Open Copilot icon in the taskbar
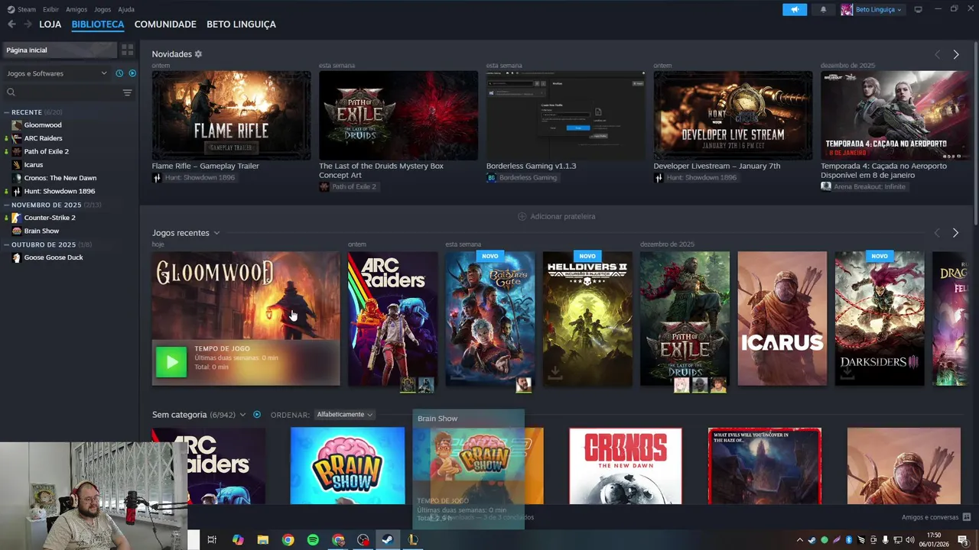 (x=238, y=540)
